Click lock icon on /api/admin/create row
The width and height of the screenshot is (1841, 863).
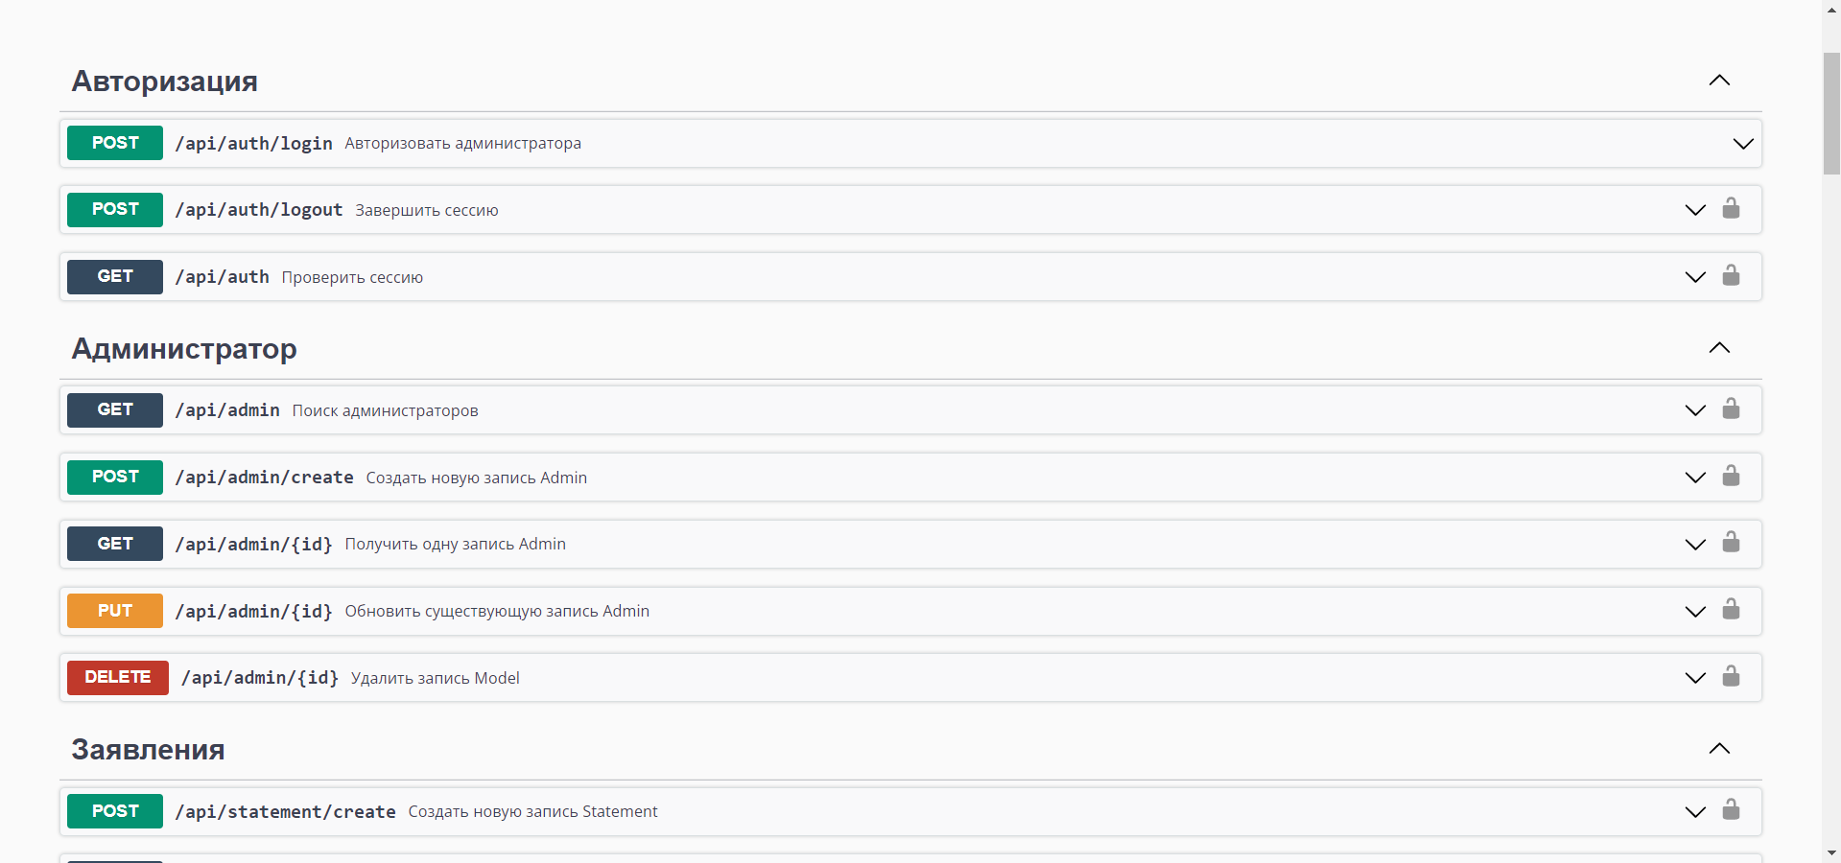tap(1731, 477)
